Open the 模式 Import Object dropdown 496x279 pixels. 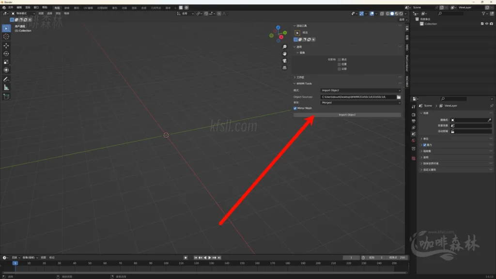(x=360, y=91)
